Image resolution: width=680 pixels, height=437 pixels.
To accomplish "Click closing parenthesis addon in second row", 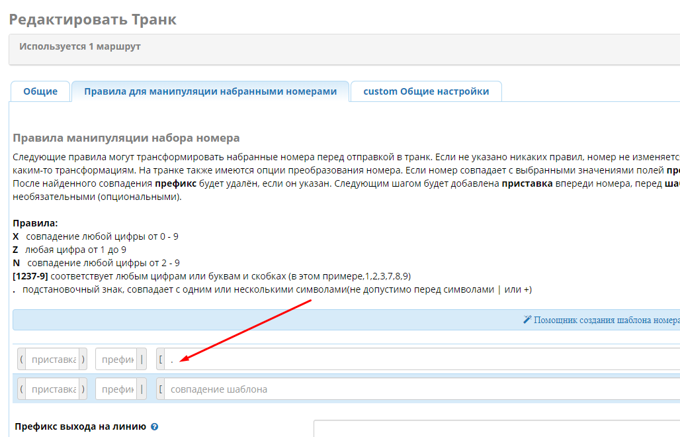I will [x=83, y=389].
